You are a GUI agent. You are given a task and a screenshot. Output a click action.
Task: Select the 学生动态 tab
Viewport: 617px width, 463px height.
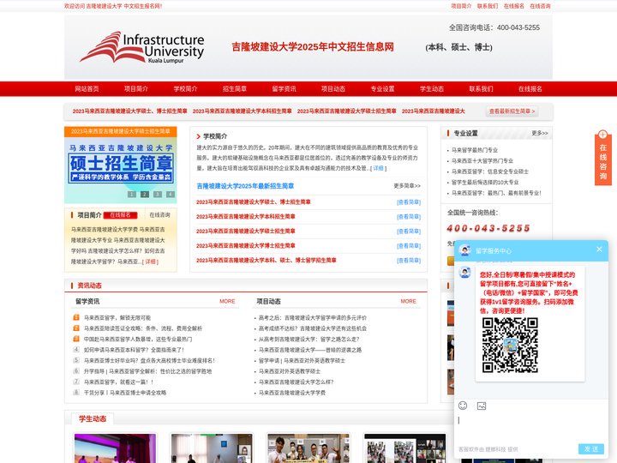(93, 418)
